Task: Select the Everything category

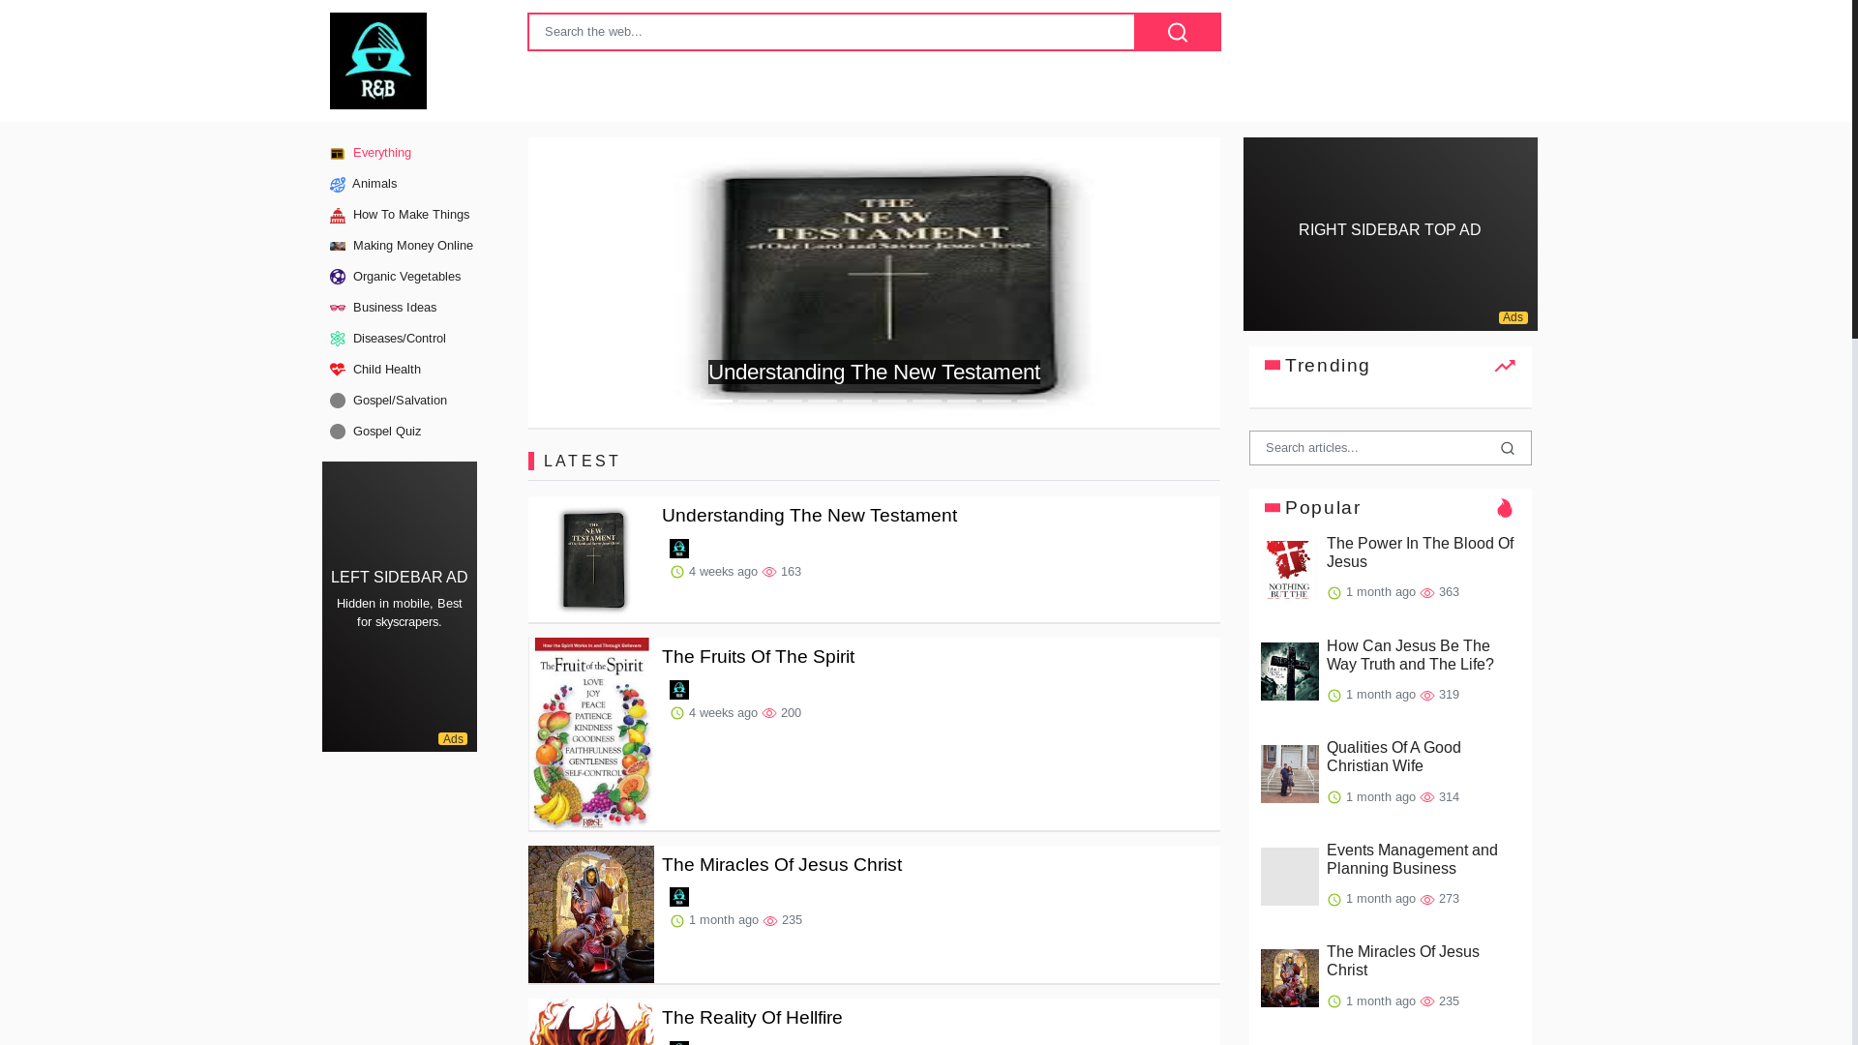Action: tap(381, 153)
